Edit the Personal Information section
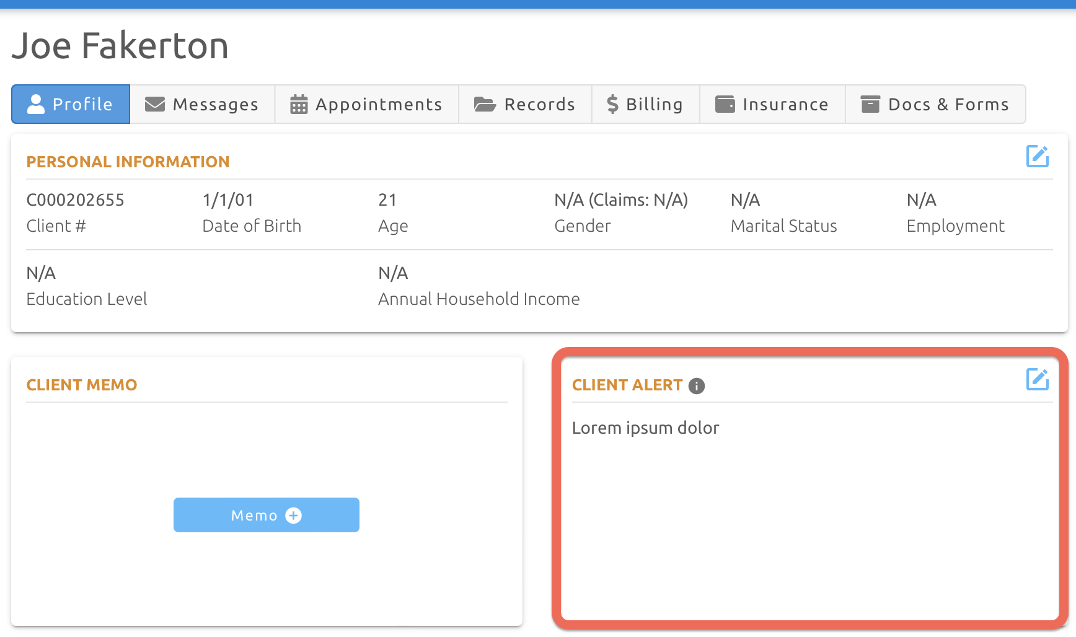This screenshot has height=637, width=1076. click(1038, 156)
